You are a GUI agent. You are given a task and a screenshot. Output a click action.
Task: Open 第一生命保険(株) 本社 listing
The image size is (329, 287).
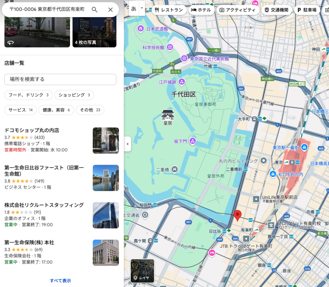(62, 253)
